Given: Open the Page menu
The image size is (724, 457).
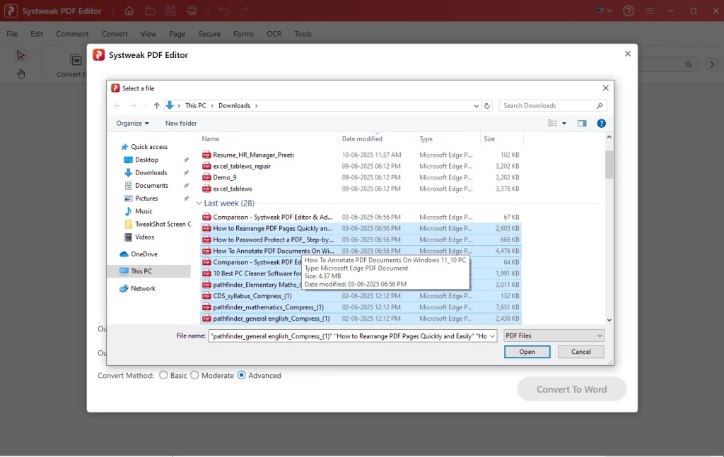Looking at the screenshot, I should [177, 34].
